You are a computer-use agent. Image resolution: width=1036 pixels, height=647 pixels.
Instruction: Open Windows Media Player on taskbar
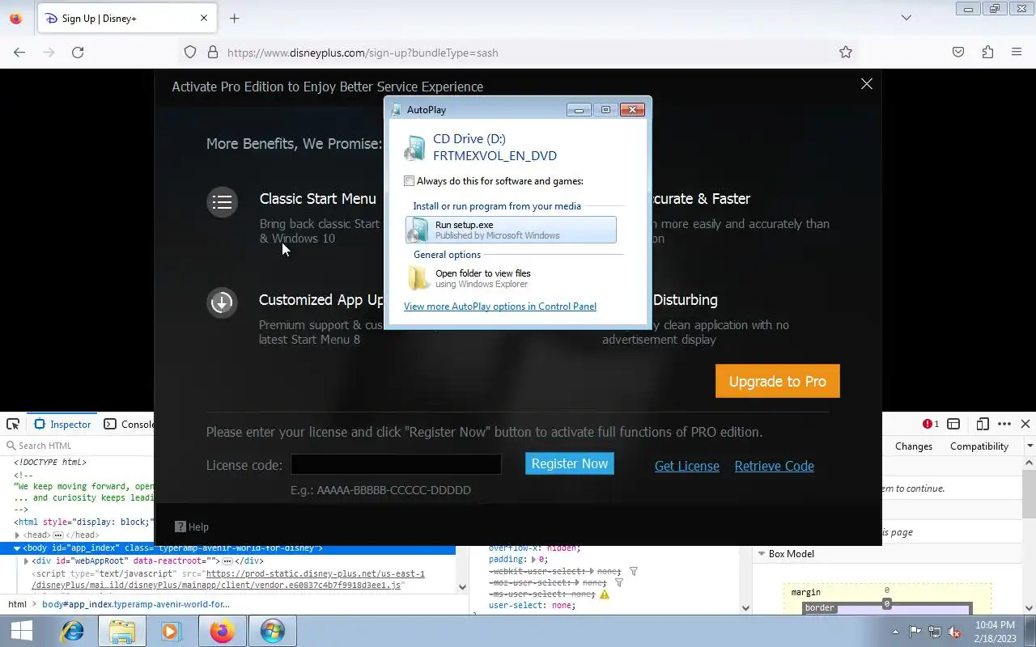172,631
